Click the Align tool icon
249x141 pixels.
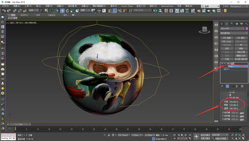click(x=160, y=11)
